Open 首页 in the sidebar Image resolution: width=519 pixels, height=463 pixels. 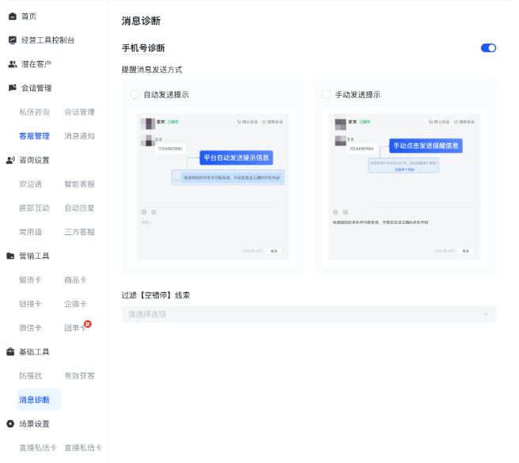pyautogui.click(x=28, y=17)
